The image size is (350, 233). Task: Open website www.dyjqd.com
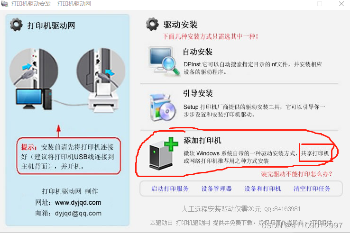pos(78,202)
